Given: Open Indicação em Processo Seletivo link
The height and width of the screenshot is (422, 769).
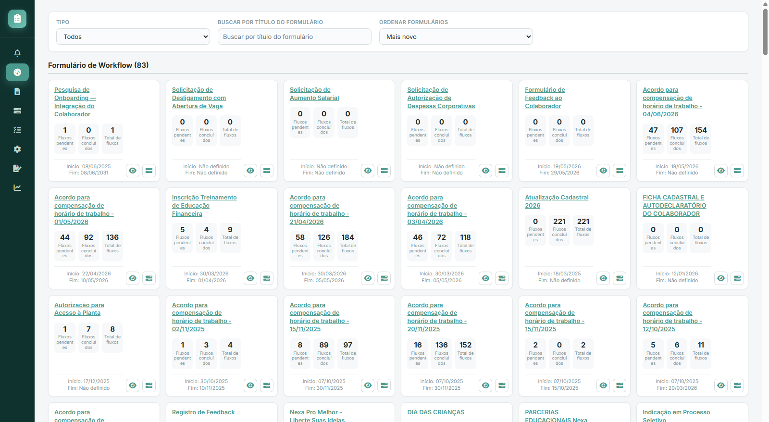Looking at the screenshot, I should 676,416.
